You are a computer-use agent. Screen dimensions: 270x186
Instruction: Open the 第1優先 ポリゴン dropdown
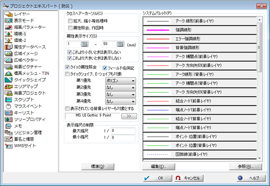pyautogui.click(x=120, y=80)
